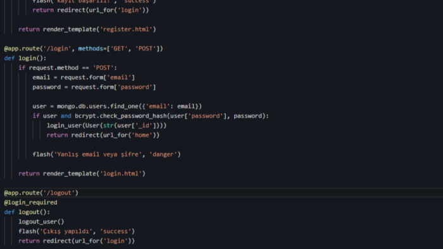Click the "@app.route('/login', methods=['GET', 'POST'])" decorator line

[x=84, y=49]
